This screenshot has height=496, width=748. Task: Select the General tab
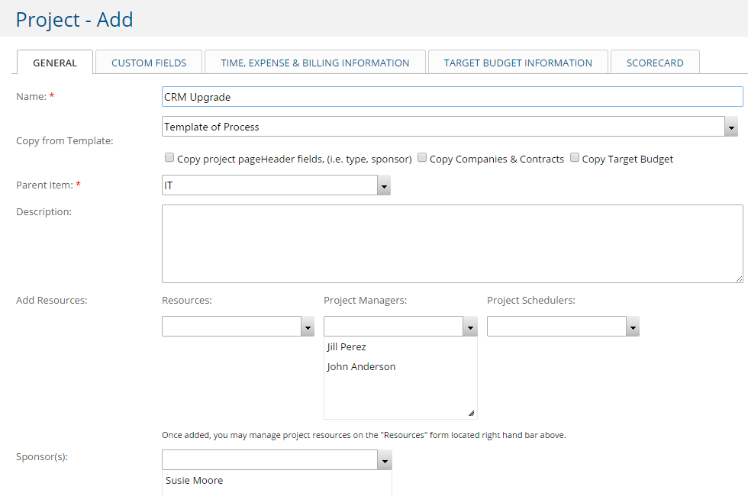54,63
